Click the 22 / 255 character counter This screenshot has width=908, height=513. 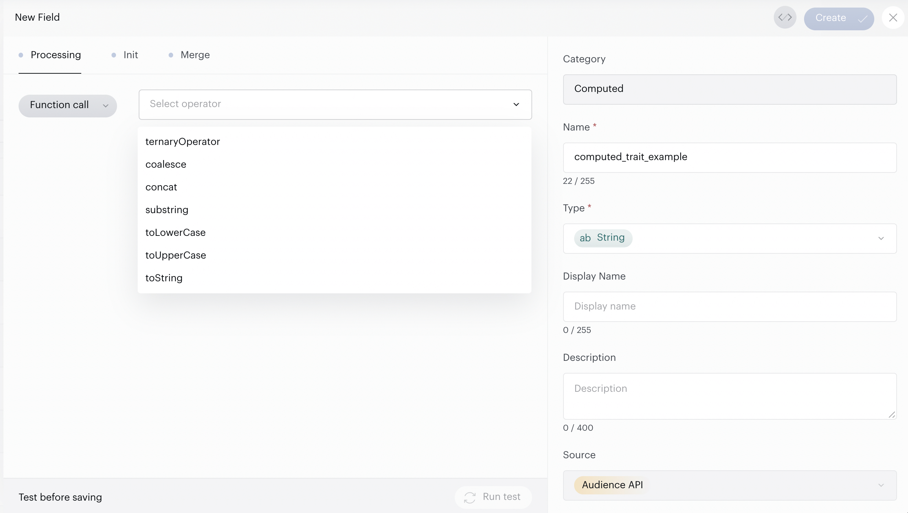pyautogui.click(x=578, y=181)
